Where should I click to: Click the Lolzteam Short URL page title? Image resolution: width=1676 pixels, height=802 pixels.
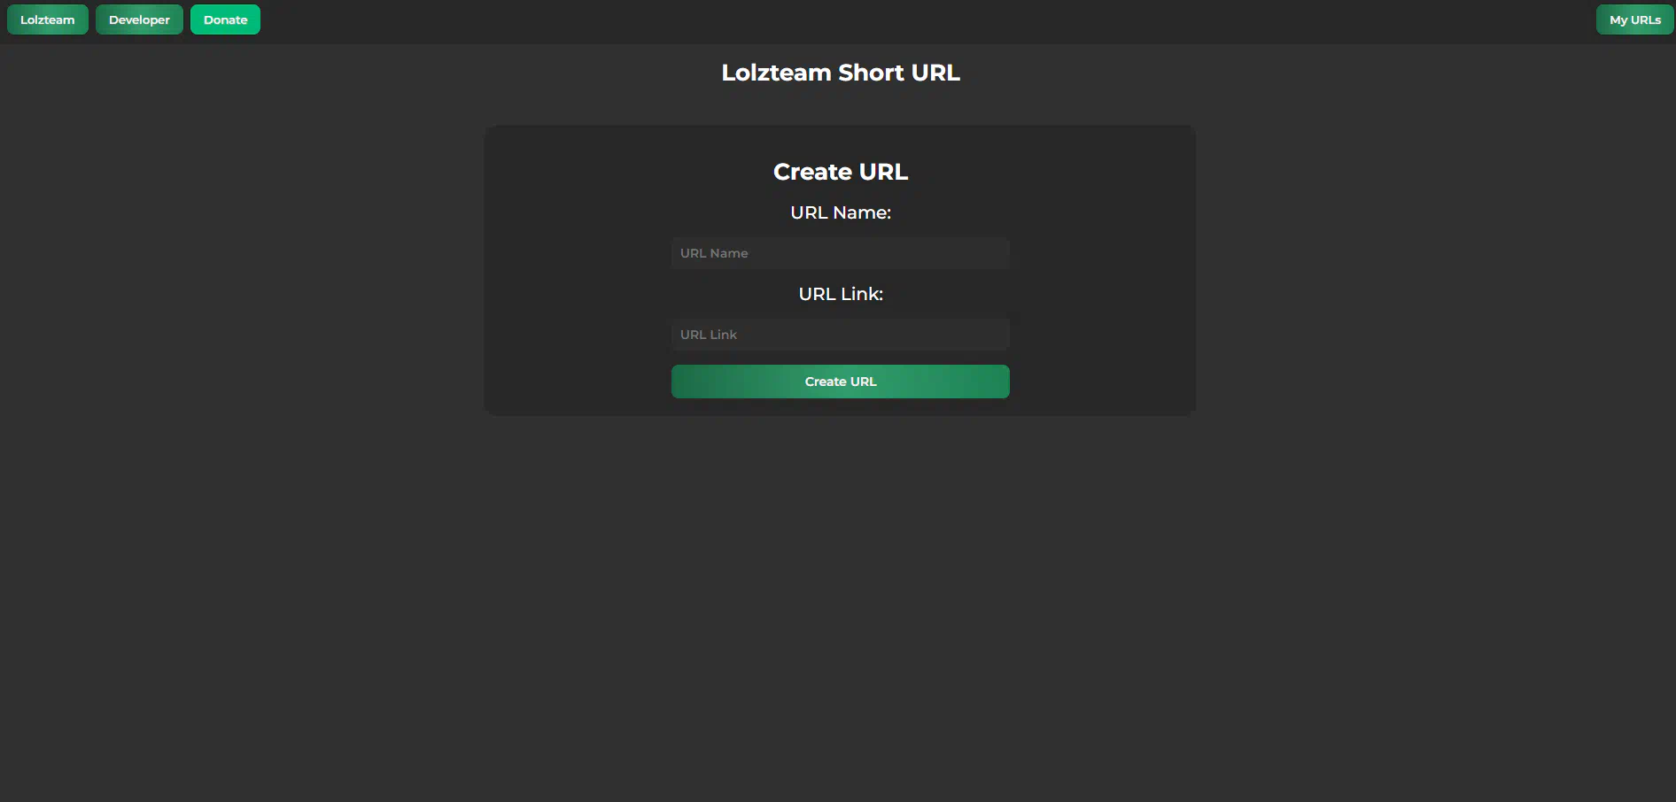841,73
